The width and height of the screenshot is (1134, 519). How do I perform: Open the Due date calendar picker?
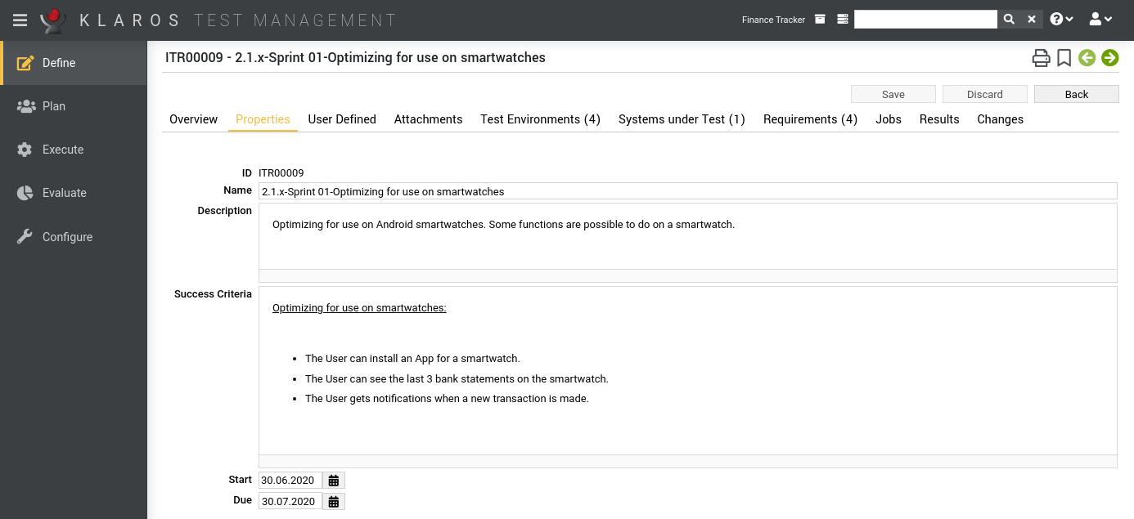[x=334, y=502]
